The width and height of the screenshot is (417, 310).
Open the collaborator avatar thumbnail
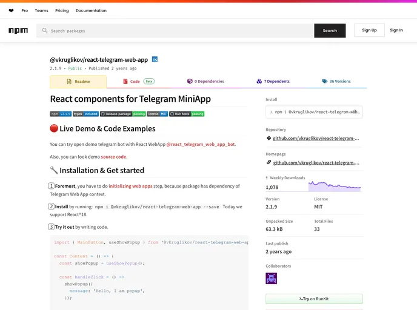pos(272,279)
